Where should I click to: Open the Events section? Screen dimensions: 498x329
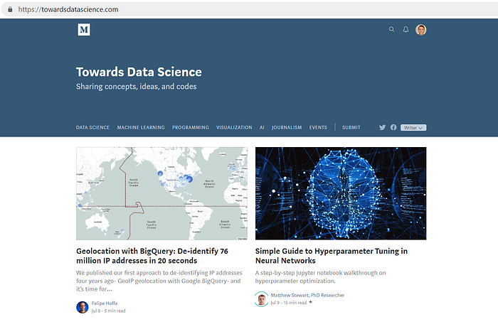[318, 127]
